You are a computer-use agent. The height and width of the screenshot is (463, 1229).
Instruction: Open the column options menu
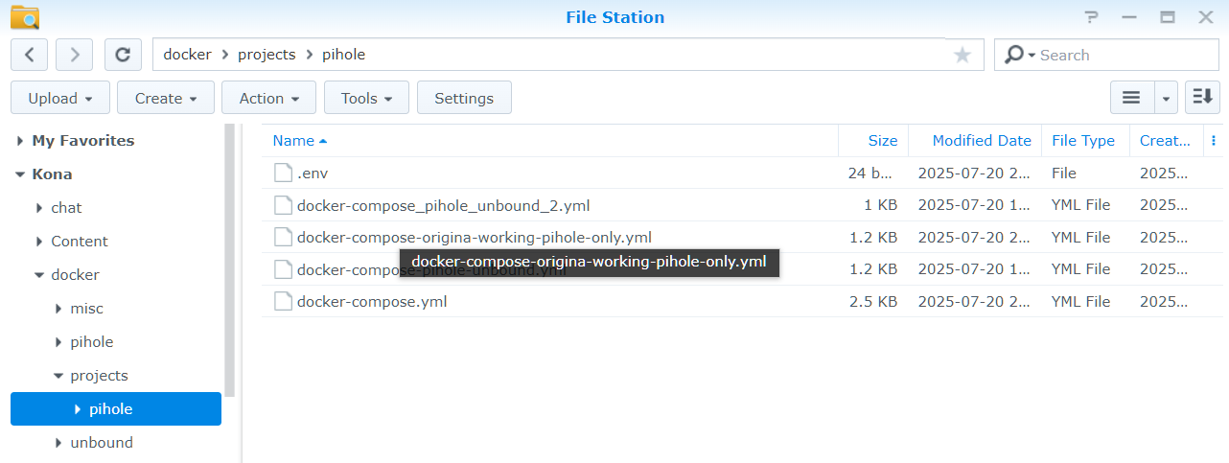(1214, 141)
